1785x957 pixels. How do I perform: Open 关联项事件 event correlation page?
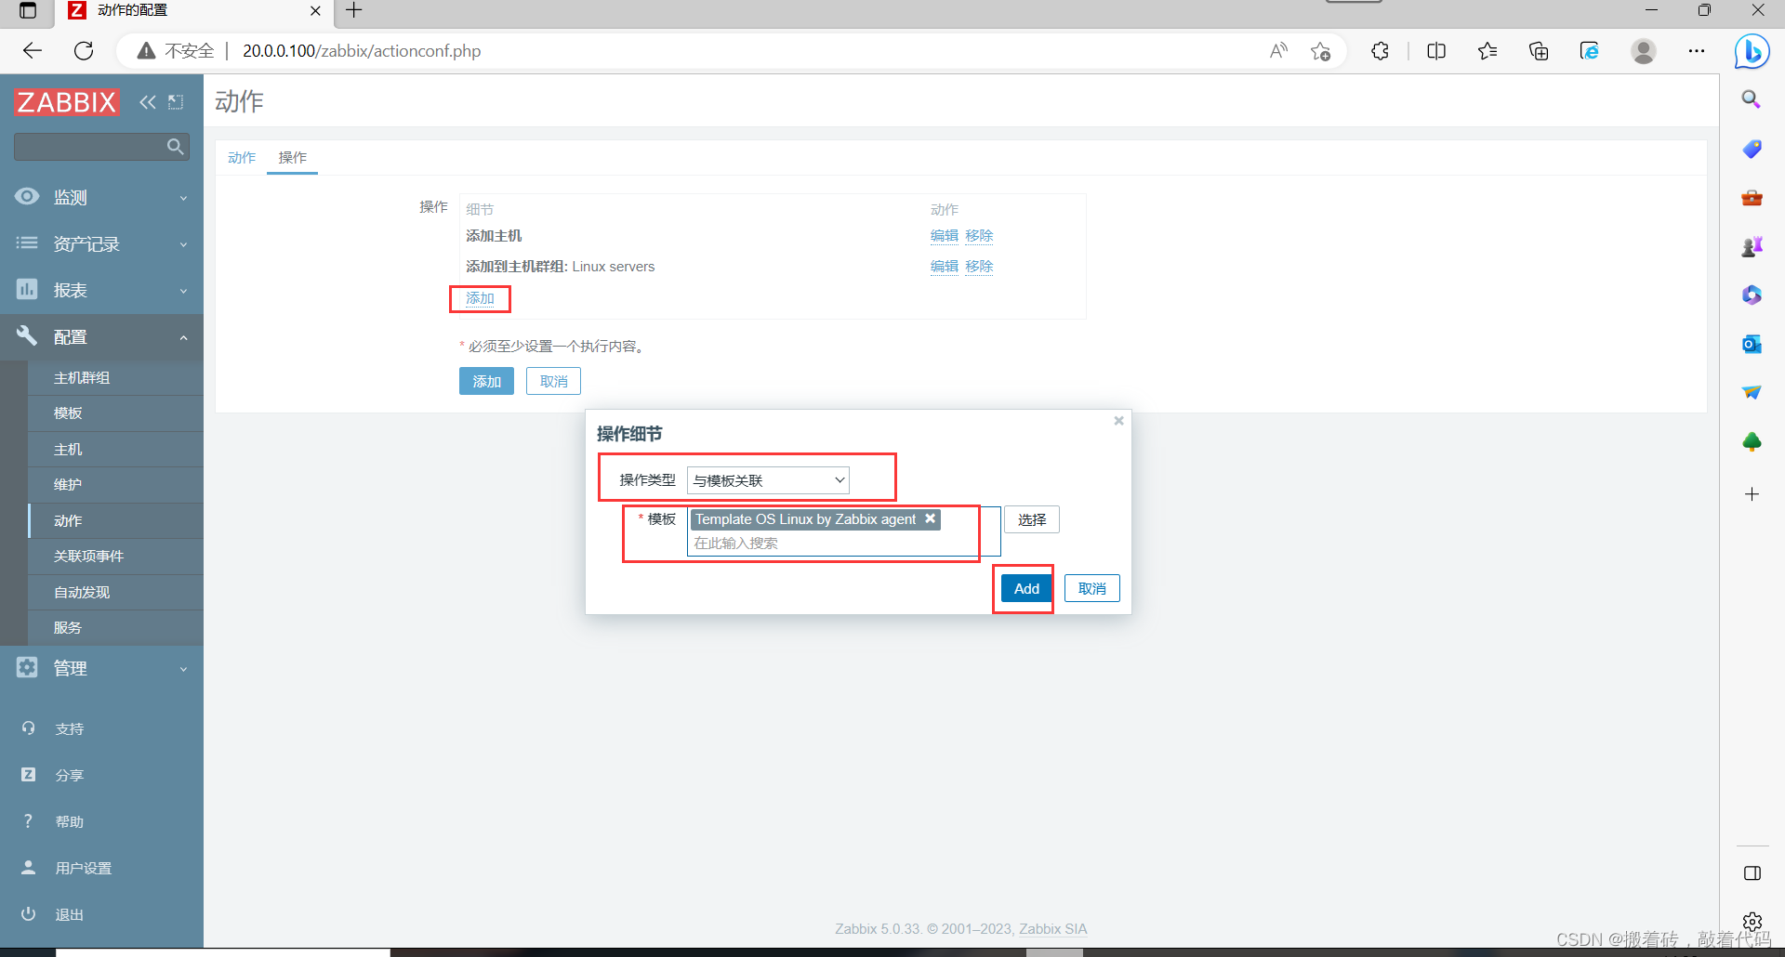88,556
